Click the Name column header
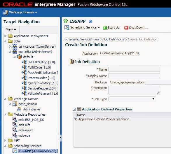171x154 pixels. [x=81, y=115]
